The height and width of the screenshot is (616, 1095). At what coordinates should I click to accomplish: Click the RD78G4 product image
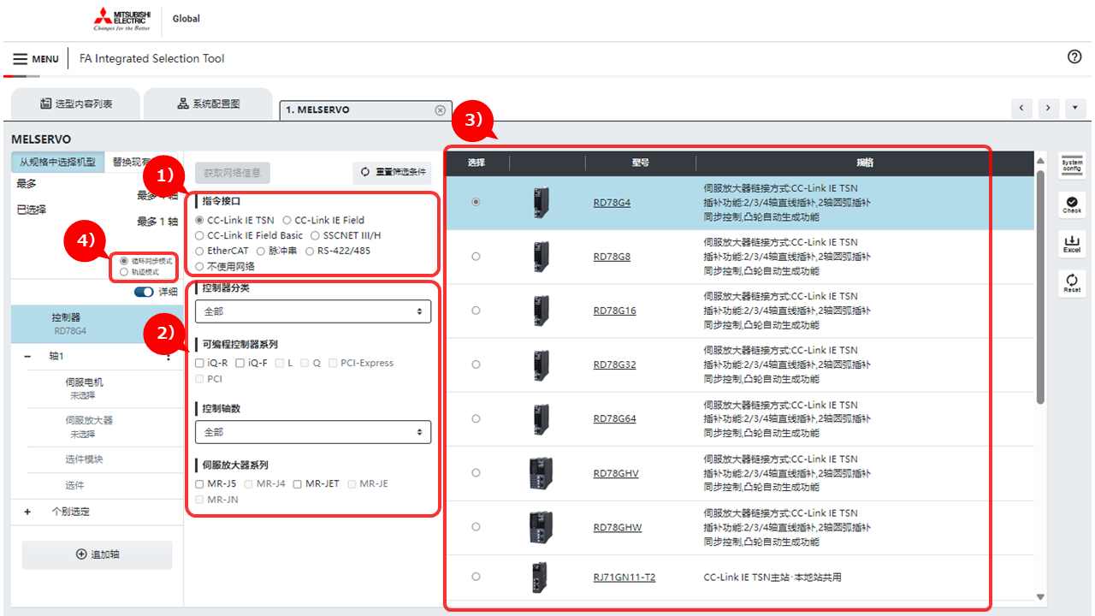[x=540, y=203]
